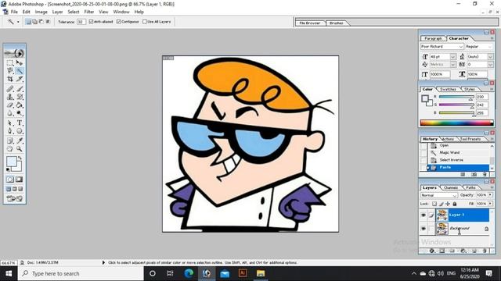The width and height of the screenshot is (501, 281).
Task: Select the Pen tool
Action: coord(10,131)
